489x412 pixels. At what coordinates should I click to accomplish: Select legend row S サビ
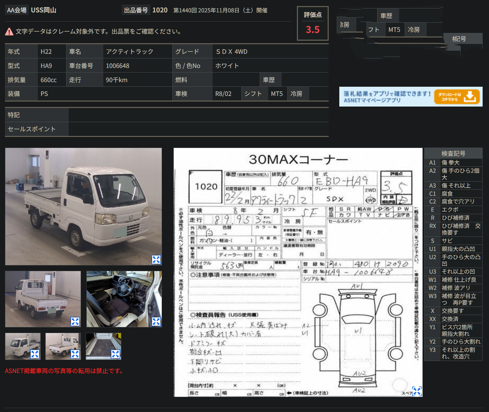click(453, 241)
